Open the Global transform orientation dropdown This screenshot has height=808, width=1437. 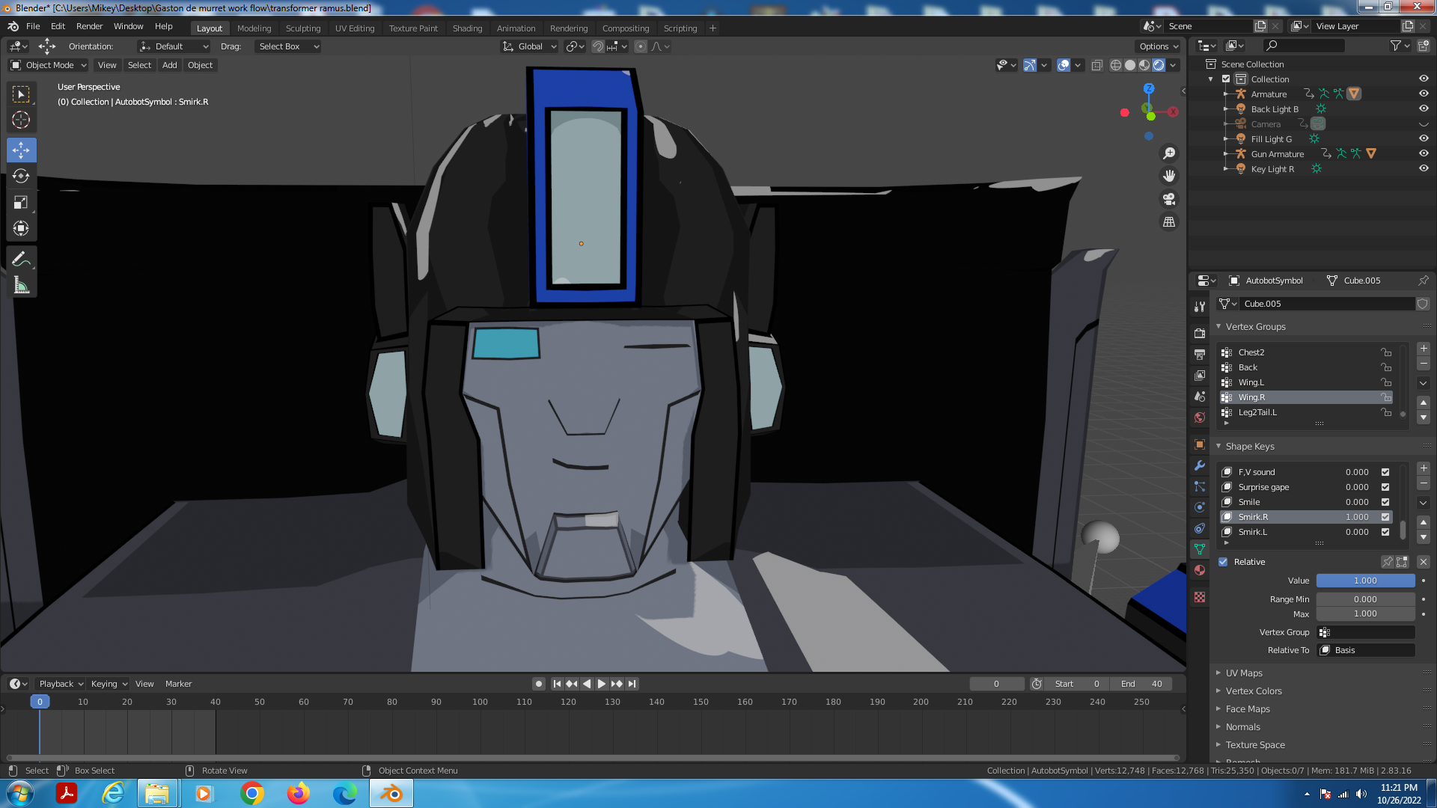[x=530, y=46]
